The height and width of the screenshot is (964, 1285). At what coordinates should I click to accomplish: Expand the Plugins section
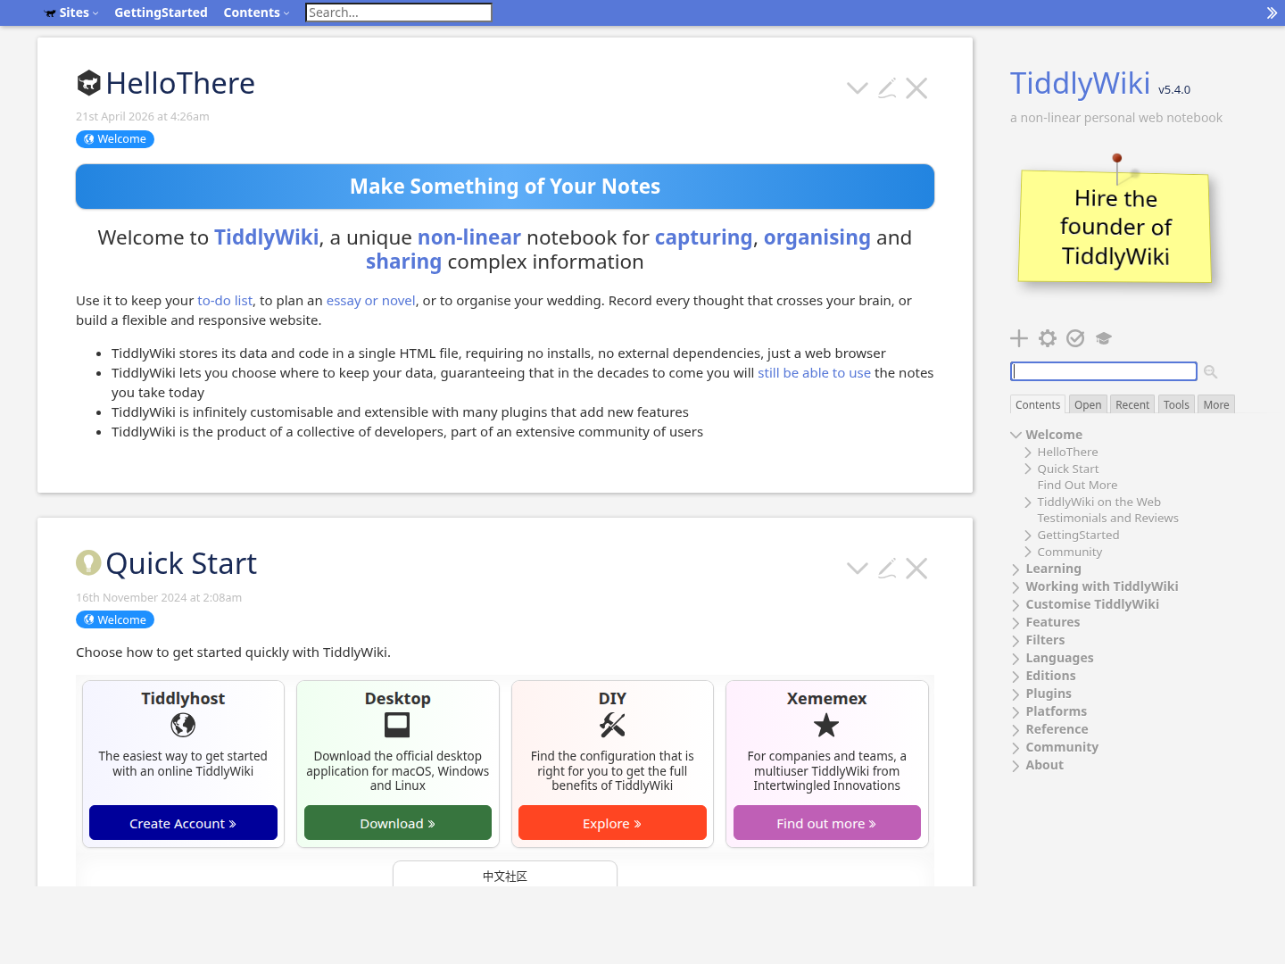[1016, 694]
